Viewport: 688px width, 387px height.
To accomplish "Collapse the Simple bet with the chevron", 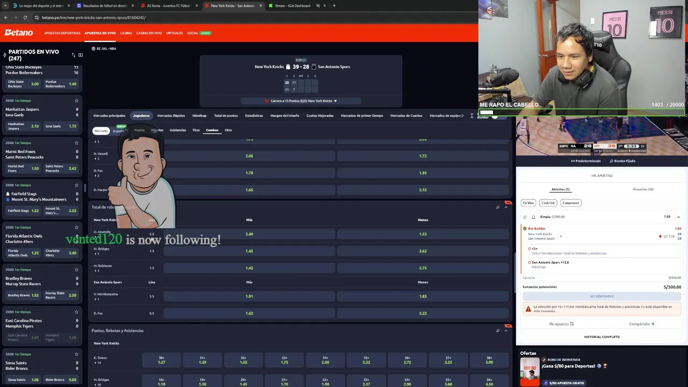I will click(678, 217).
